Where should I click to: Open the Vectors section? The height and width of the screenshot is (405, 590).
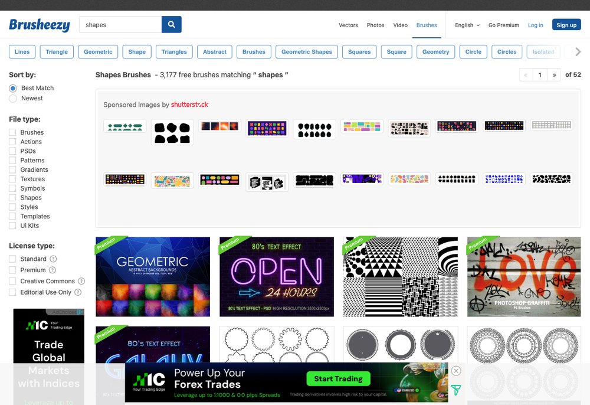point(348,25)
